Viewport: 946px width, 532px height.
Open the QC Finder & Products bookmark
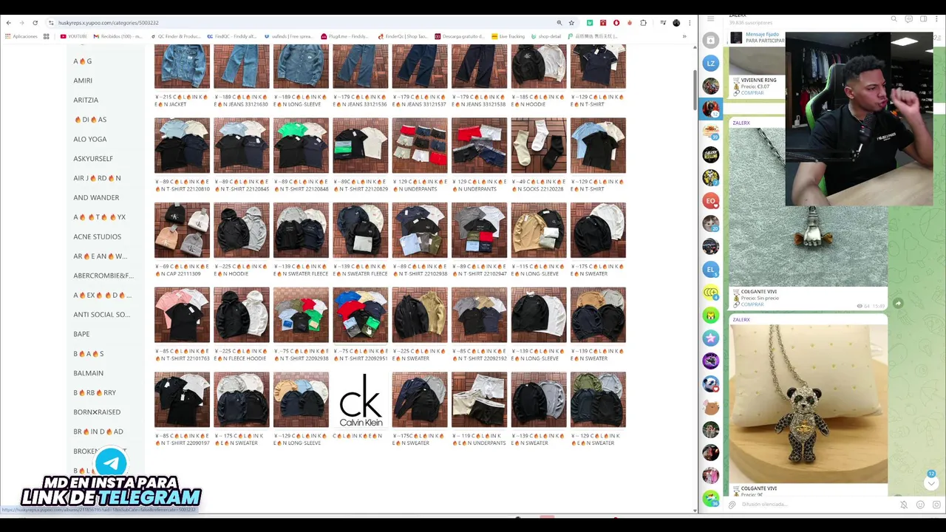(176, 36)
